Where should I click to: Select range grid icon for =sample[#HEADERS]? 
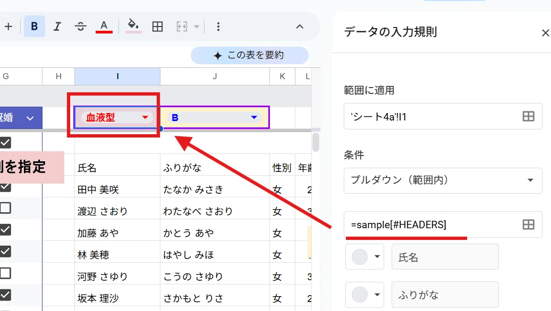click(528, 224)
